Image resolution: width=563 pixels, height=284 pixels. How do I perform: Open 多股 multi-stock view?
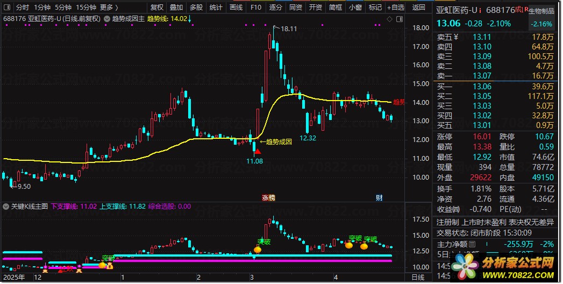coord(196,7)
